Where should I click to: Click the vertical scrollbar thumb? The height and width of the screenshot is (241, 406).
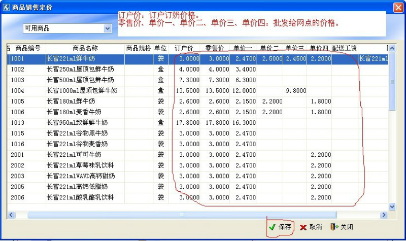coord(392,81)
